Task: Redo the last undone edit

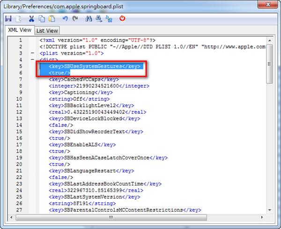Action: [75, 18]
